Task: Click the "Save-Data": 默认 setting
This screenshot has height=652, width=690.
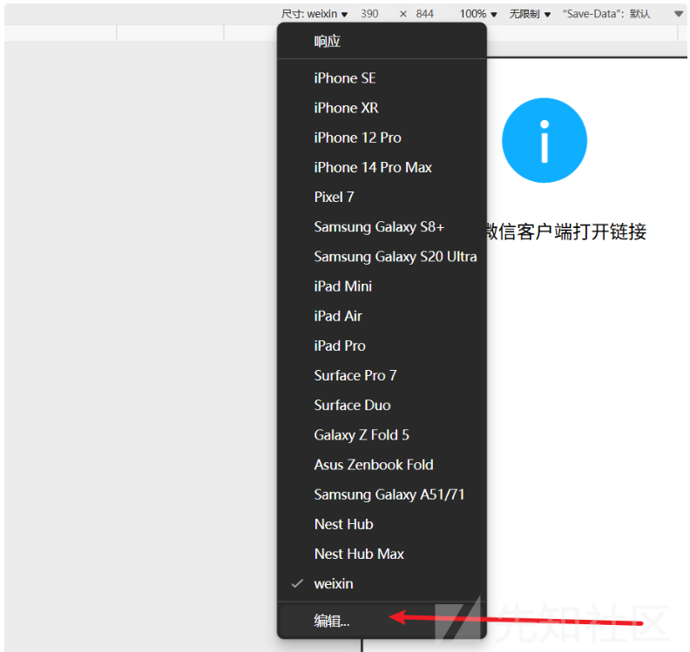Action: tap(606, 14)
